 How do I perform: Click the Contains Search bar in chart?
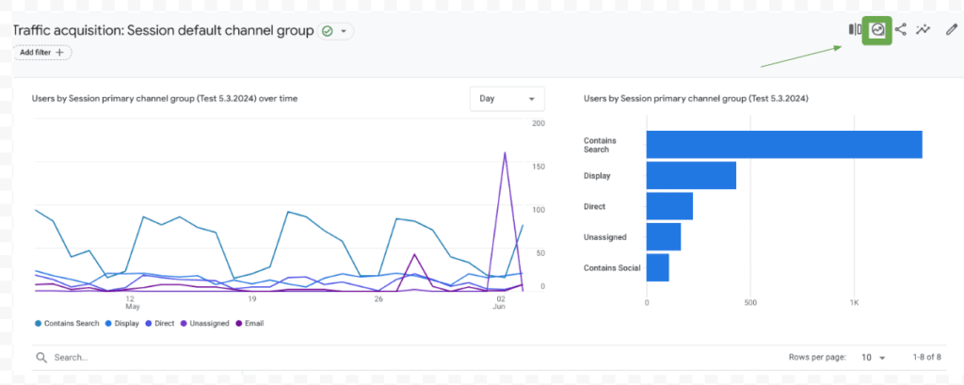coord(783,144)
